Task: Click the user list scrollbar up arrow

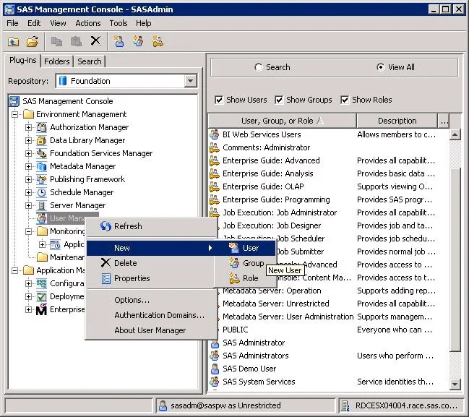Action: [455, 134]
